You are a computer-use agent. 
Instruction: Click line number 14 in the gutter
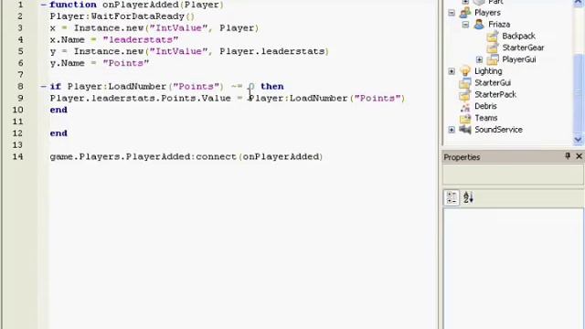pyautogui.click(x=17, y=156)
